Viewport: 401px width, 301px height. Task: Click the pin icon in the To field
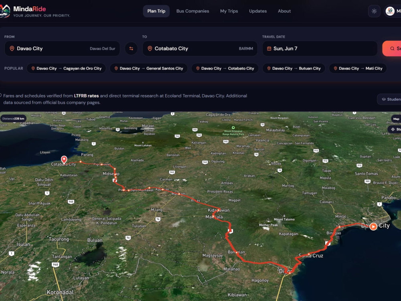click(150, 48)
